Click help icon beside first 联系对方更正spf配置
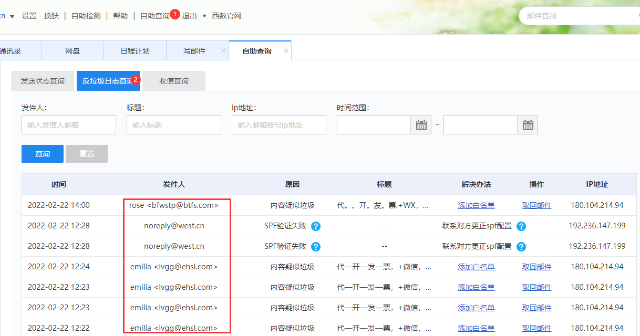Viewport: 640px width, 336px height. click(x=521, y=226)
